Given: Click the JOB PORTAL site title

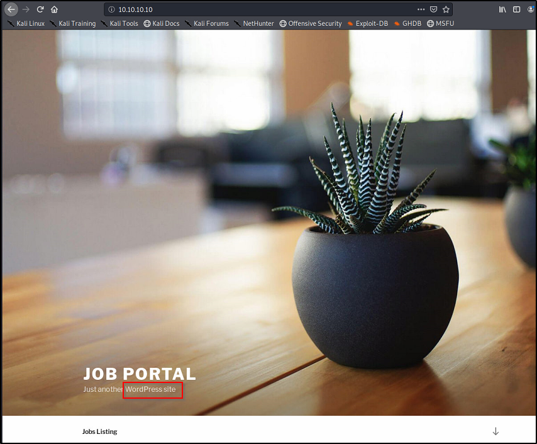Looking at the screenshot, I should pyautogui.click(x=140, y=374).
